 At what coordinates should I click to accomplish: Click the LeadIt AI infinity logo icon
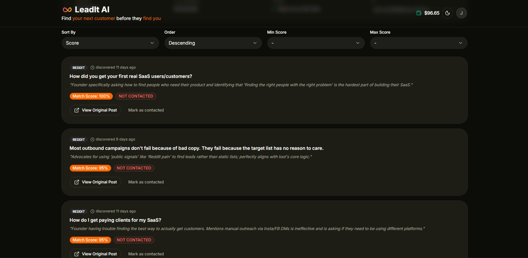pos(67,10)
